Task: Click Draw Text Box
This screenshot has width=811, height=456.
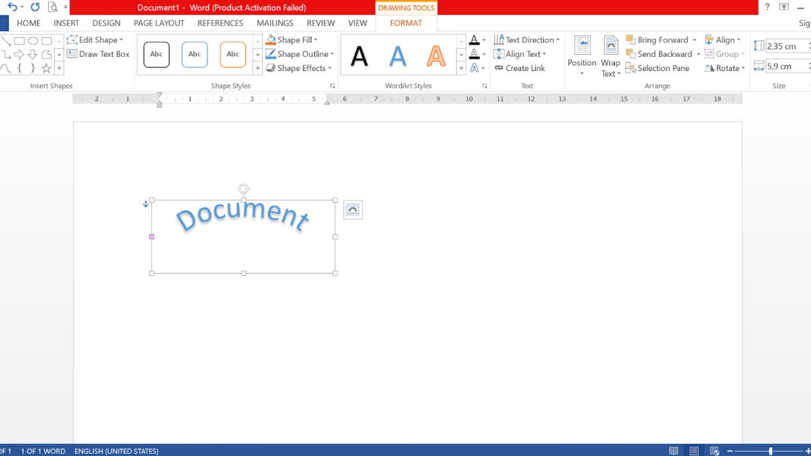Action: pos(99,54)
